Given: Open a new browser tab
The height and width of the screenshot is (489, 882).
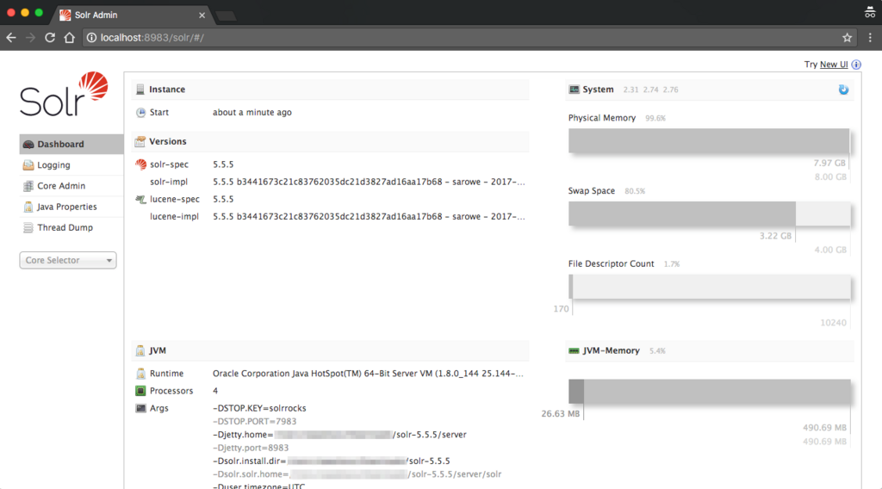Looking at the screenshot, I should 227,15.
